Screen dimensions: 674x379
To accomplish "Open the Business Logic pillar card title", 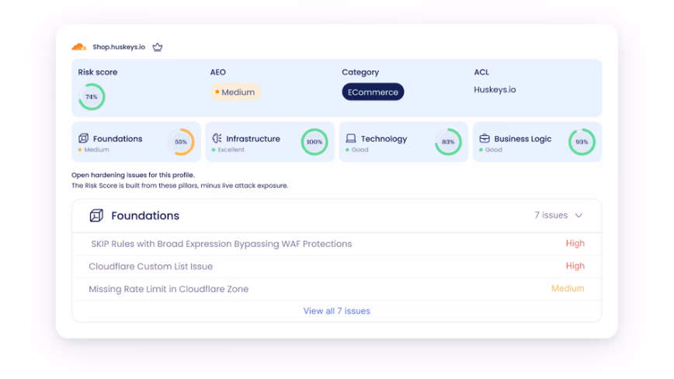I will click(523, 139).
